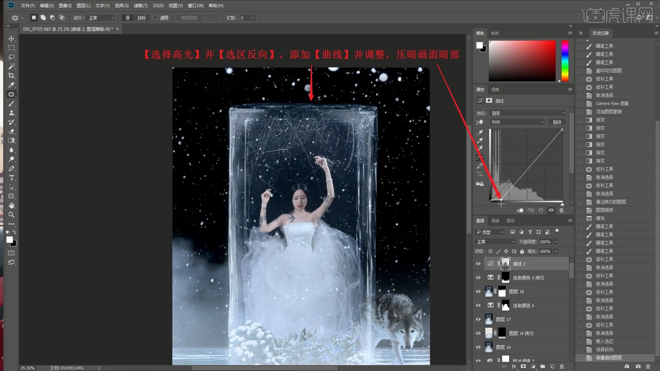The image size is (660, 371).
Task: Enable the 透明 checkbox in options bar
Action: pos(155,18)
